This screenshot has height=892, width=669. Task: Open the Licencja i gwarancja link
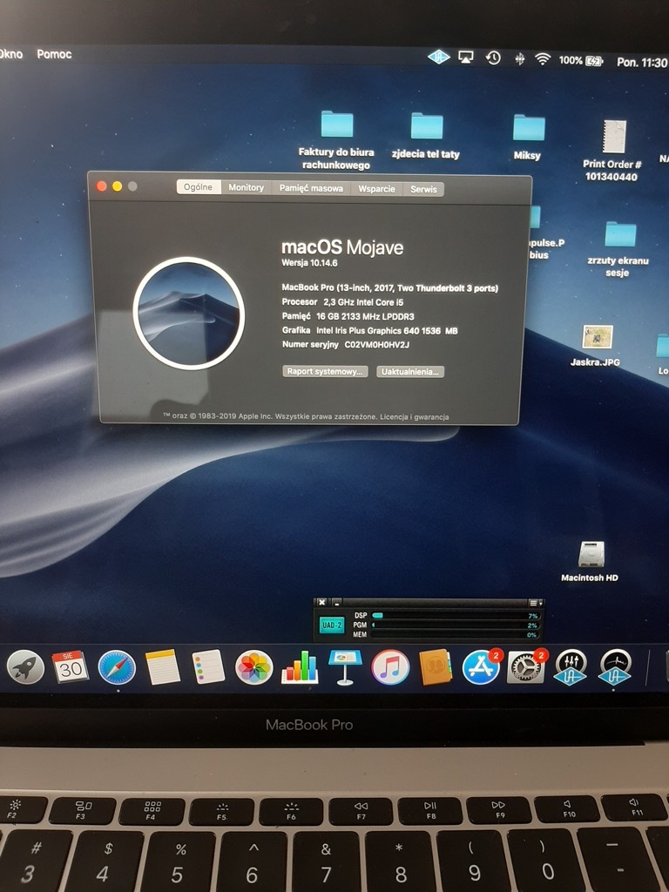(x=414, y=417)
